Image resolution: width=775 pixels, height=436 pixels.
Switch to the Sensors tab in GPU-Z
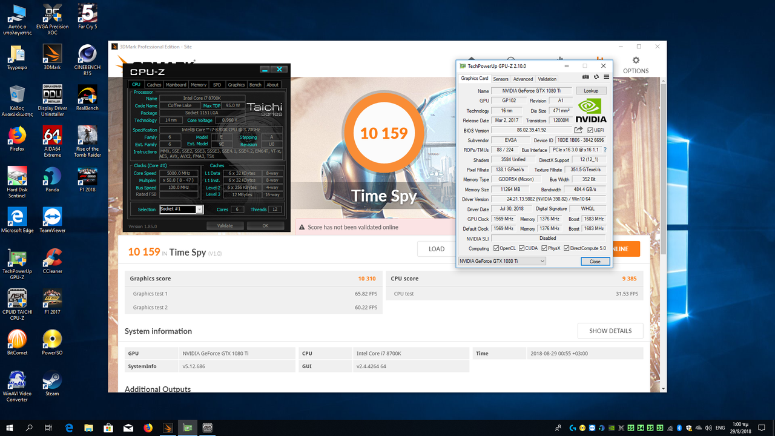tap(501, 79)
